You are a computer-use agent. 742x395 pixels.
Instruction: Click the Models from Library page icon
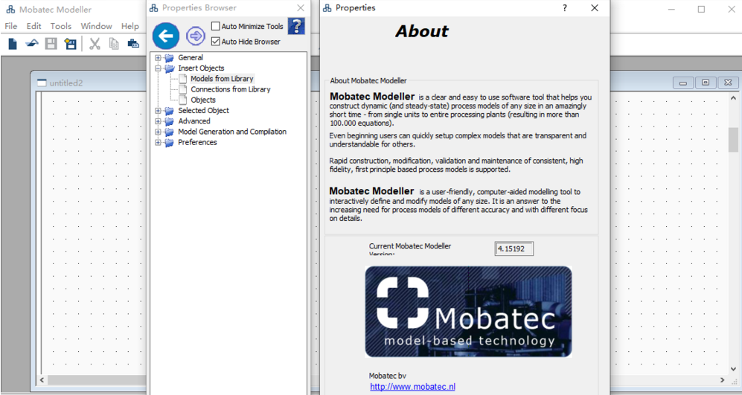coord(182,79)
